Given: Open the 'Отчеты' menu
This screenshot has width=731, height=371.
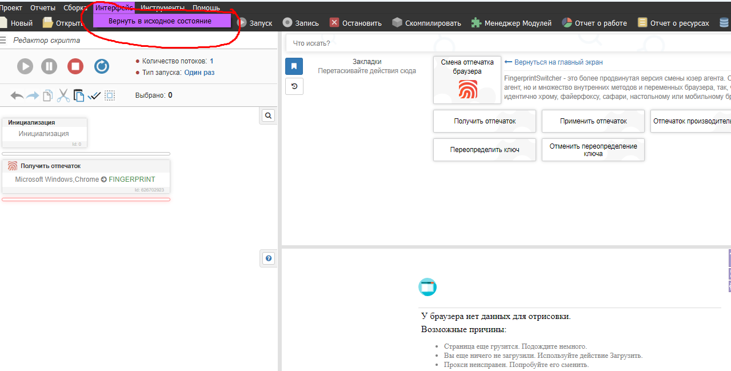Looking at the screenshot, I should 43,7.
